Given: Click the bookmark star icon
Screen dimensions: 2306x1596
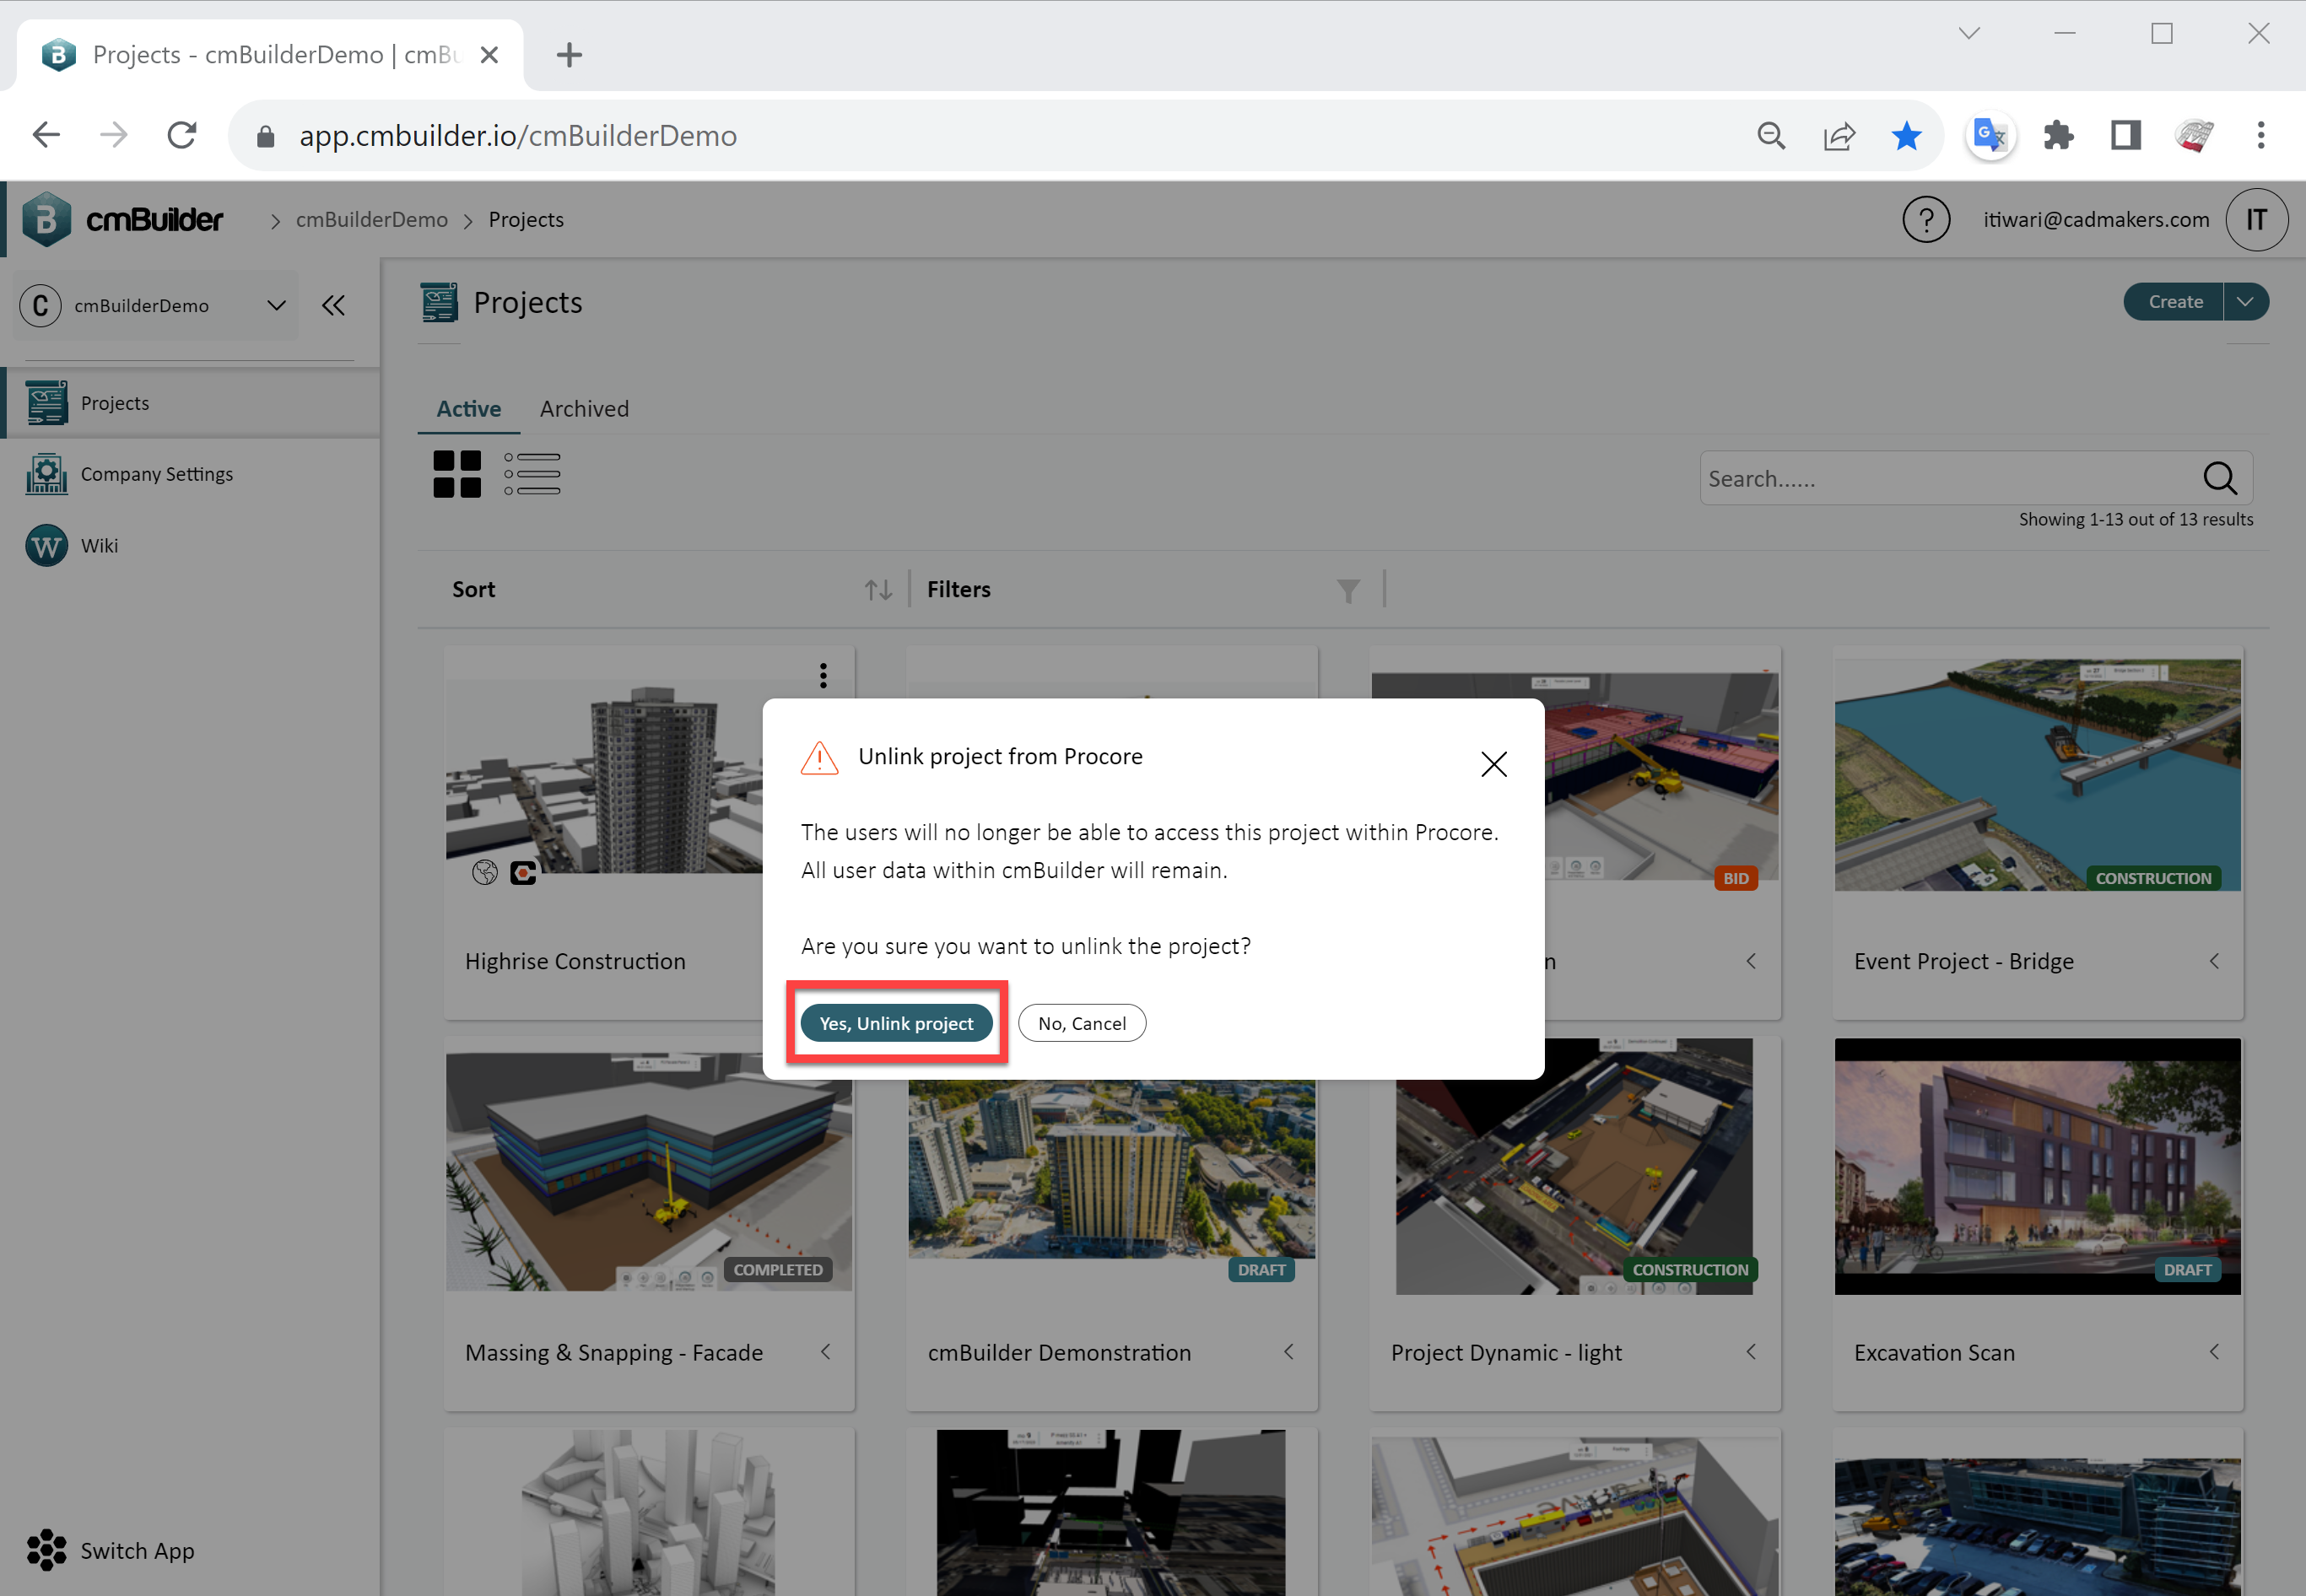Looking at the screenshot, I should [1906, 135].
